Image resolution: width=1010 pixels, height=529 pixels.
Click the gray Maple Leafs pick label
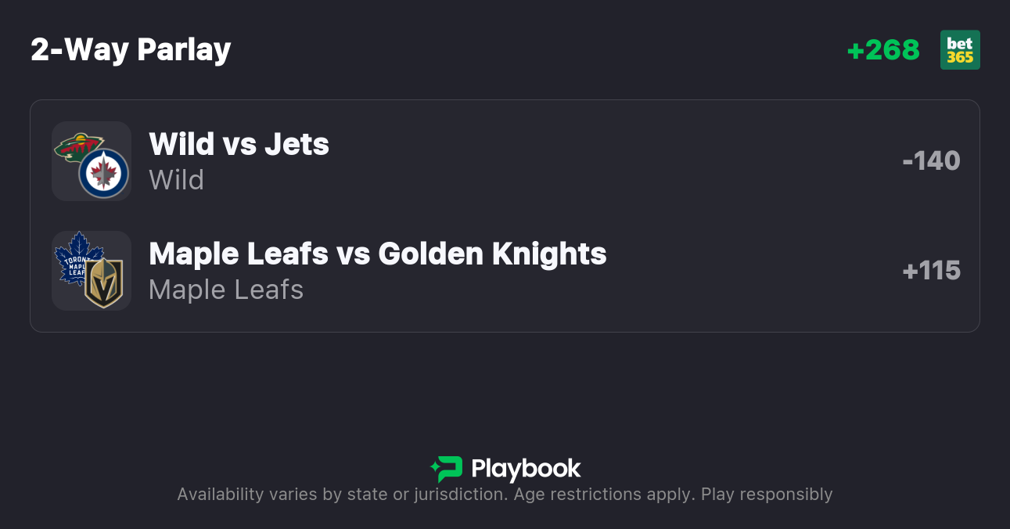coord(226,290)
